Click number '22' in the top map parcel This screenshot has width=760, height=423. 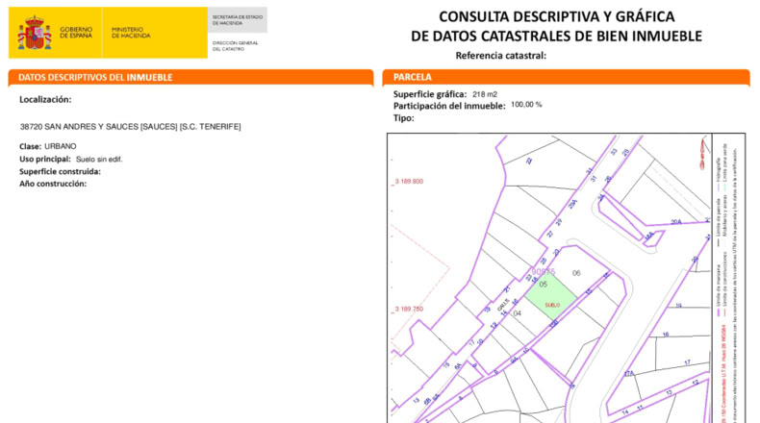click(x=529, y=161)
